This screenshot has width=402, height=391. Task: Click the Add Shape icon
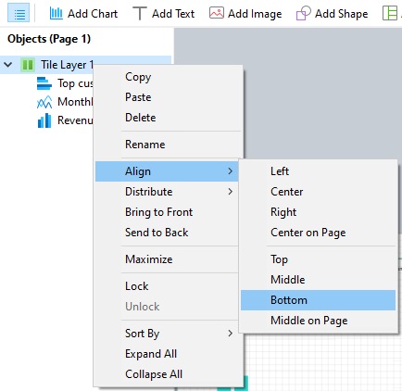pyautogui.click(x=303, y=14)
